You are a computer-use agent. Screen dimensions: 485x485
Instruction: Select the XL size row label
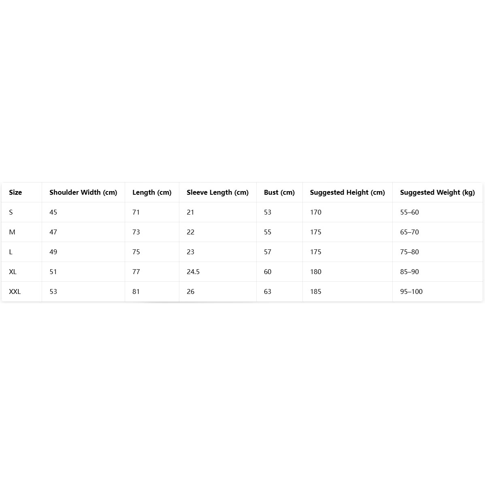(13, 272)
